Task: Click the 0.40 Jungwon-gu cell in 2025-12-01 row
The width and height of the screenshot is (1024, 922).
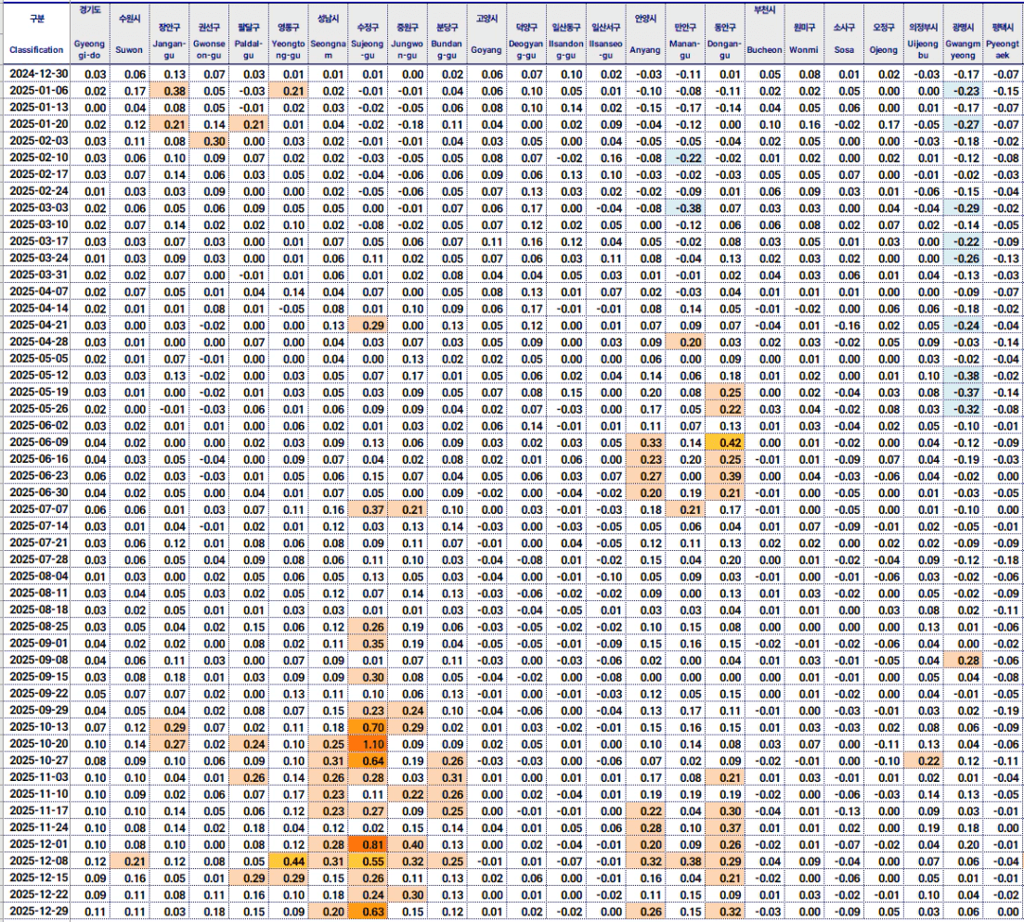Action: click(x=408, y=844)
